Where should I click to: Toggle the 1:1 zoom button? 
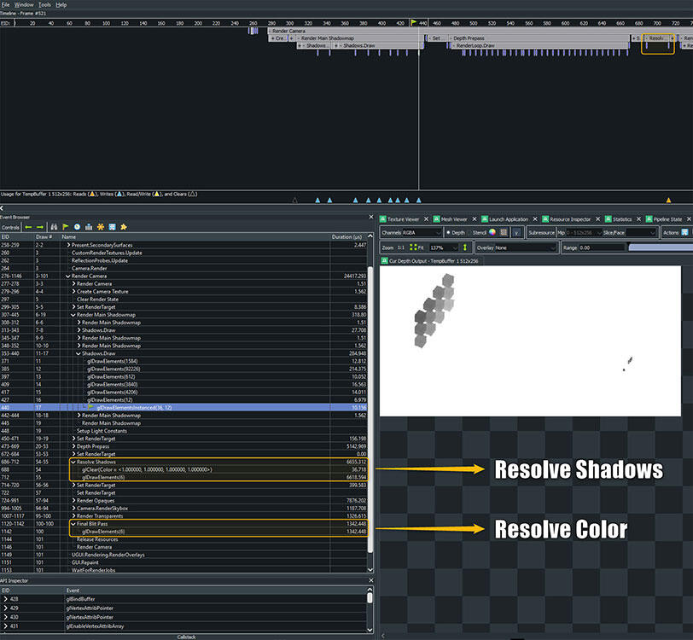coord(400,247)
